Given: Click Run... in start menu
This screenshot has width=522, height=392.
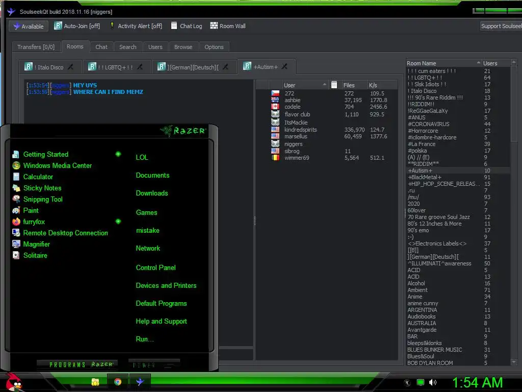Looking at the screenshot, I should point(144,339).
